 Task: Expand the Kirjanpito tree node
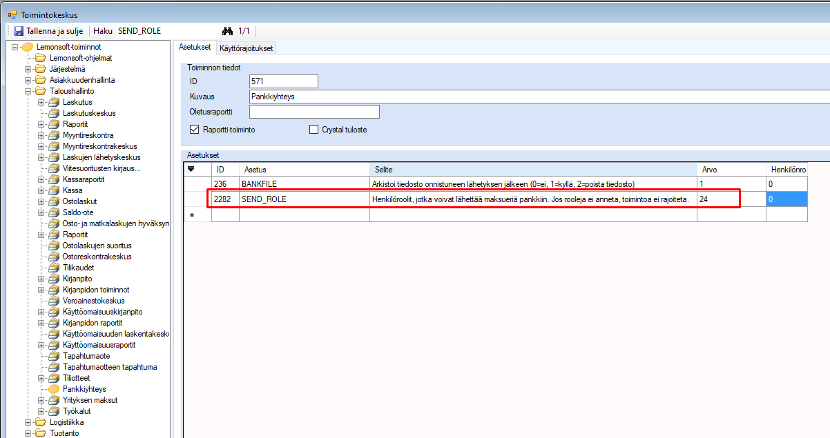click(x=41, y=279)
